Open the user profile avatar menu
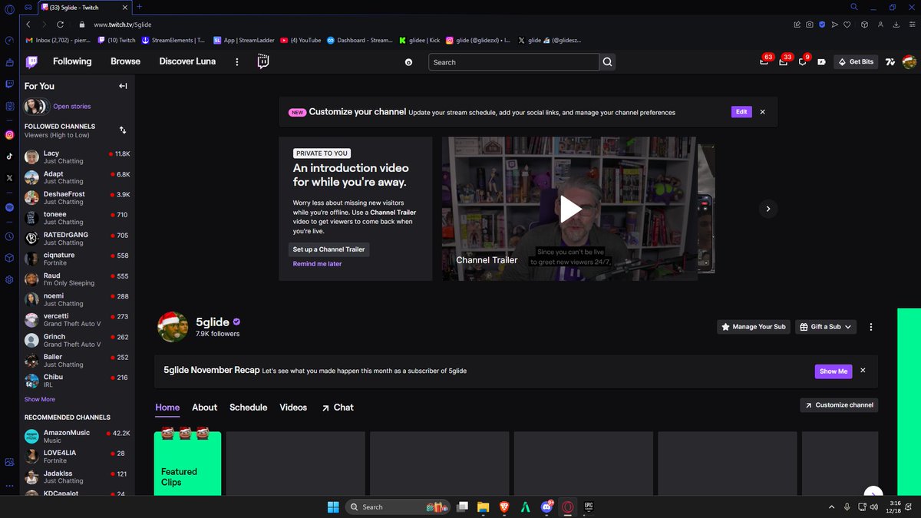 (909, 62)
